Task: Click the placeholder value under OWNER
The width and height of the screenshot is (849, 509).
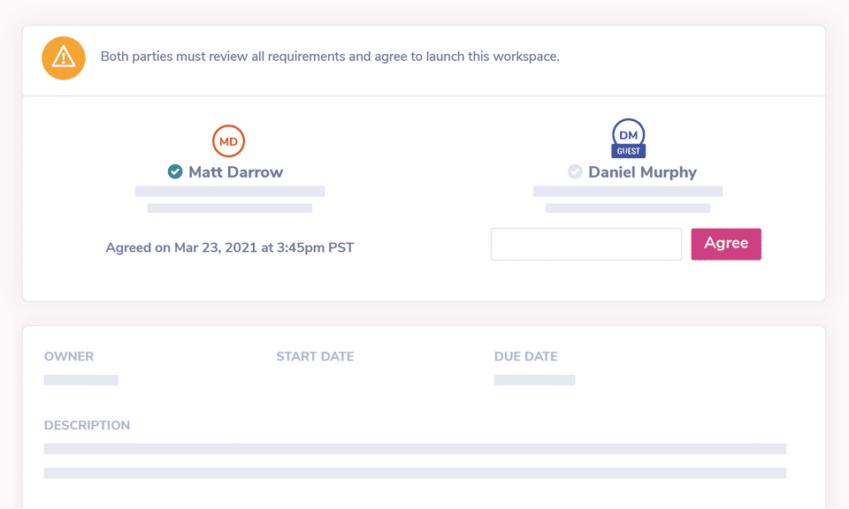Action: pyautogui.click(x=80, y=380)
